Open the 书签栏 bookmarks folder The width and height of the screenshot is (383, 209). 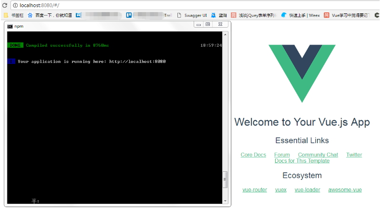tap(14, 15)
